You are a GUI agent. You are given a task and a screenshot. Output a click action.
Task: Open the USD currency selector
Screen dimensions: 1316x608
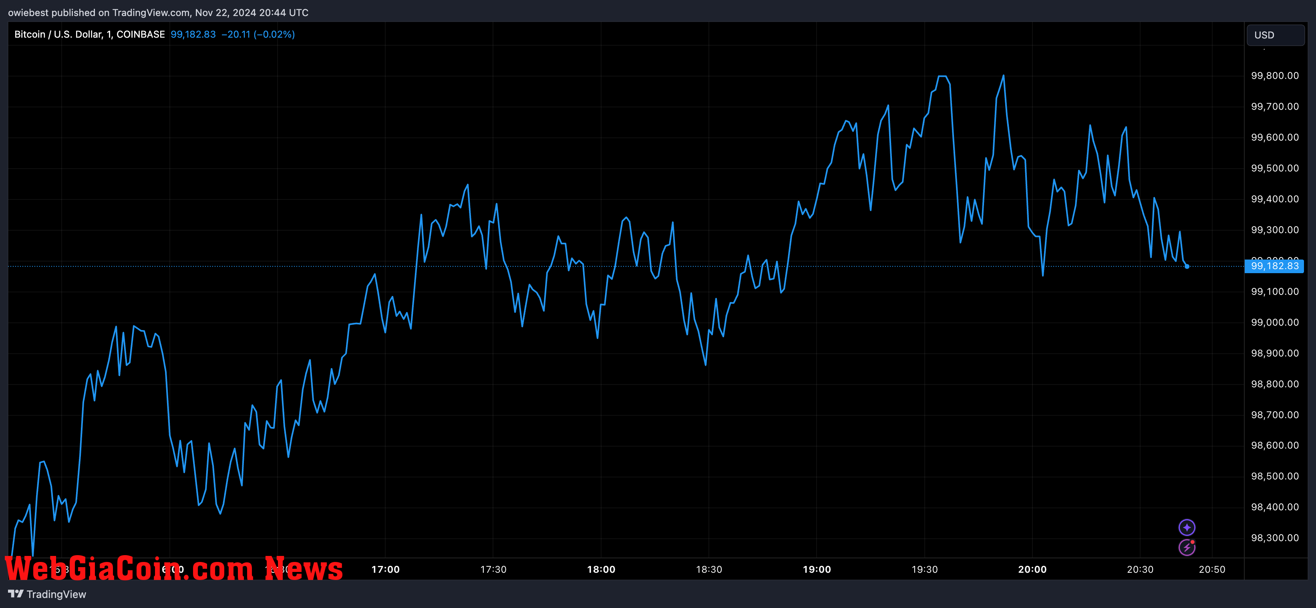(1275, 35)
